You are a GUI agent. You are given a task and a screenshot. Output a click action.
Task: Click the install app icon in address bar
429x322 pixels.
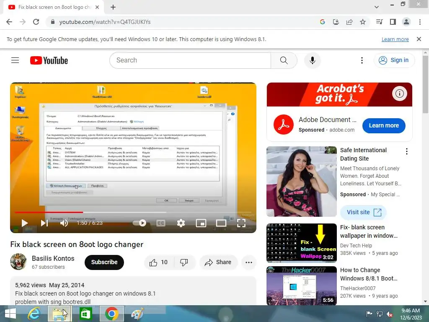(336, 22)
